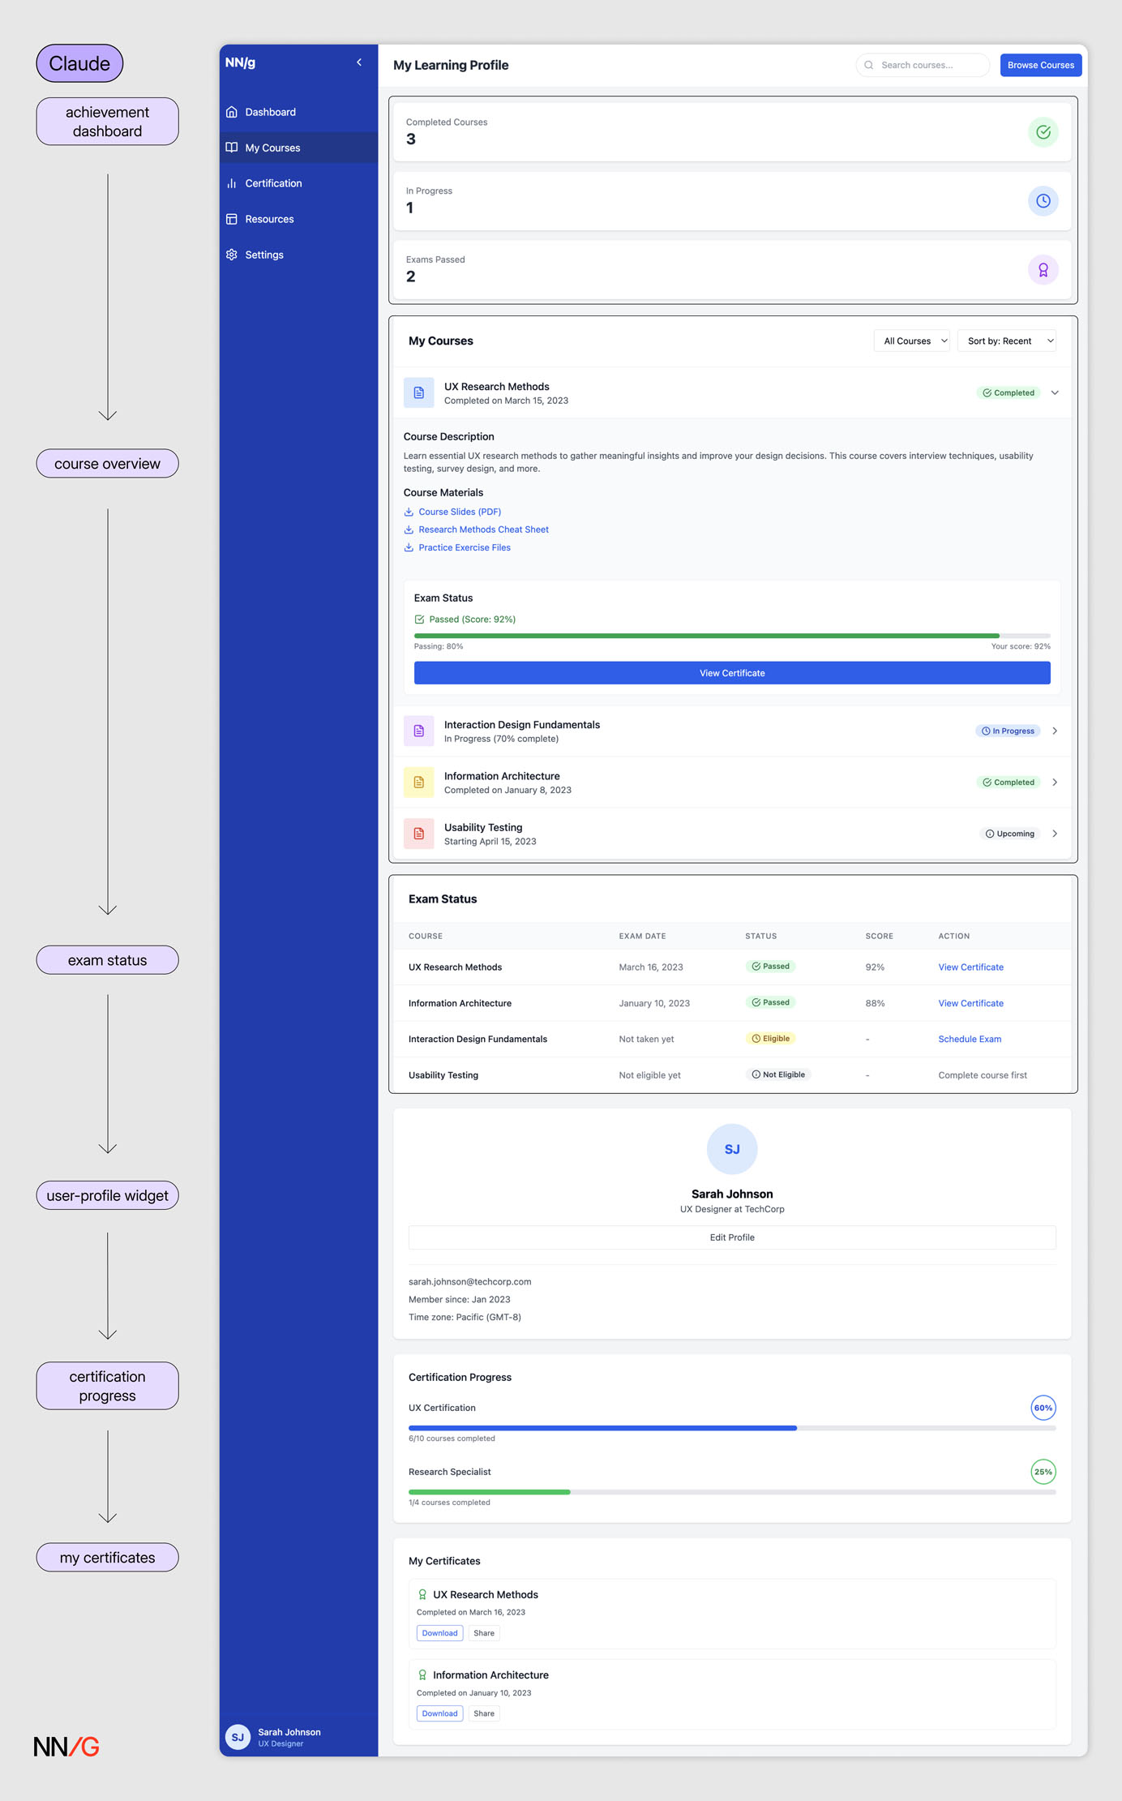
Task: Click the Completed badge on Information Architecture
Action: 1009,783
